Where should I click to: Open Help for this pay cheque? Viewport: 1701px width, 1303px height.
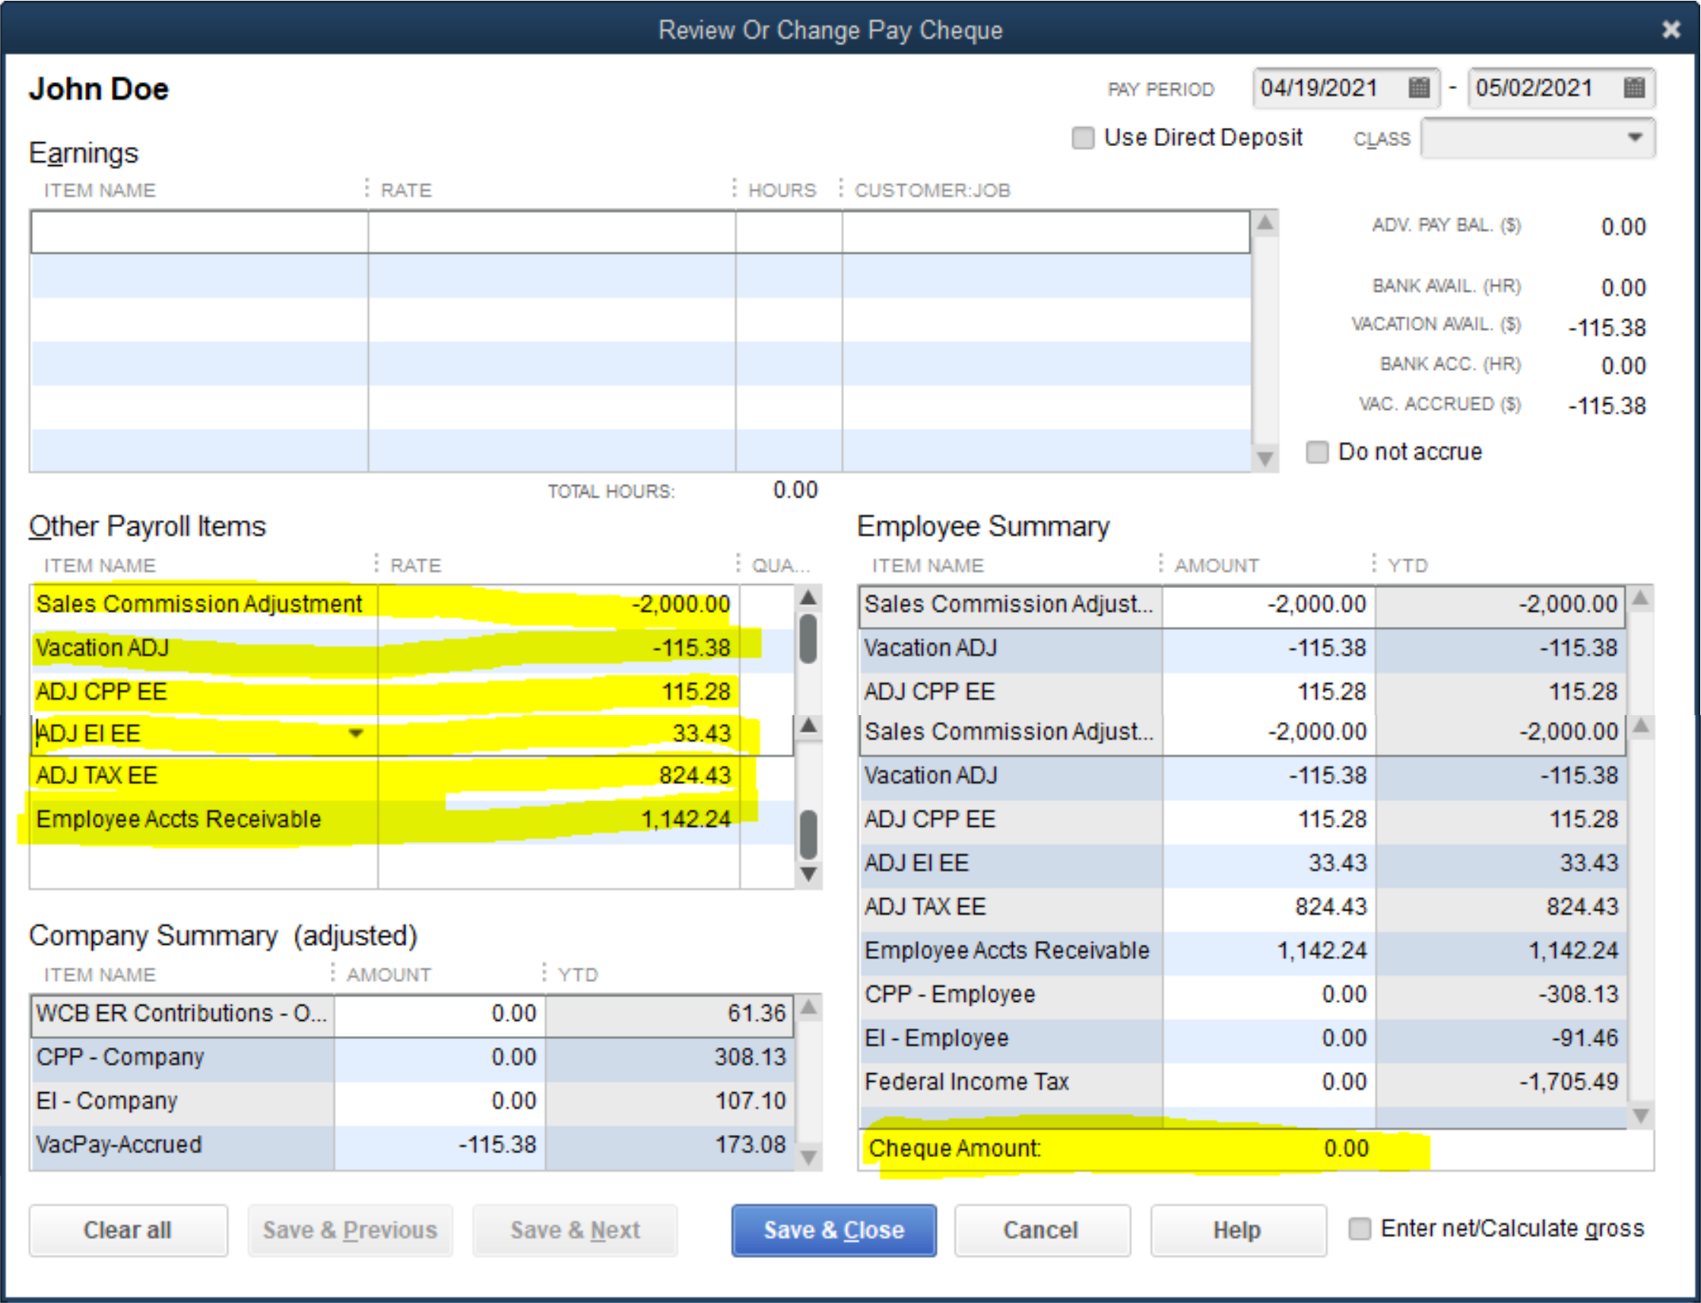(1237, 1230)
